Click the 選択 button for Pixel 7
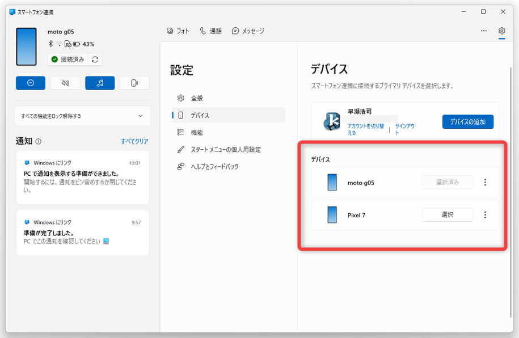 click(447, 215)
